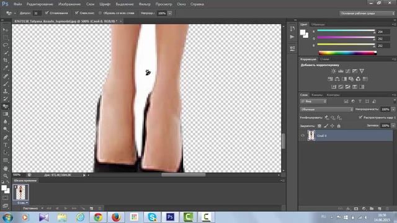397x223 pixels.
Task: Add a Vibrance adjustment
Action: pos(362,71)
